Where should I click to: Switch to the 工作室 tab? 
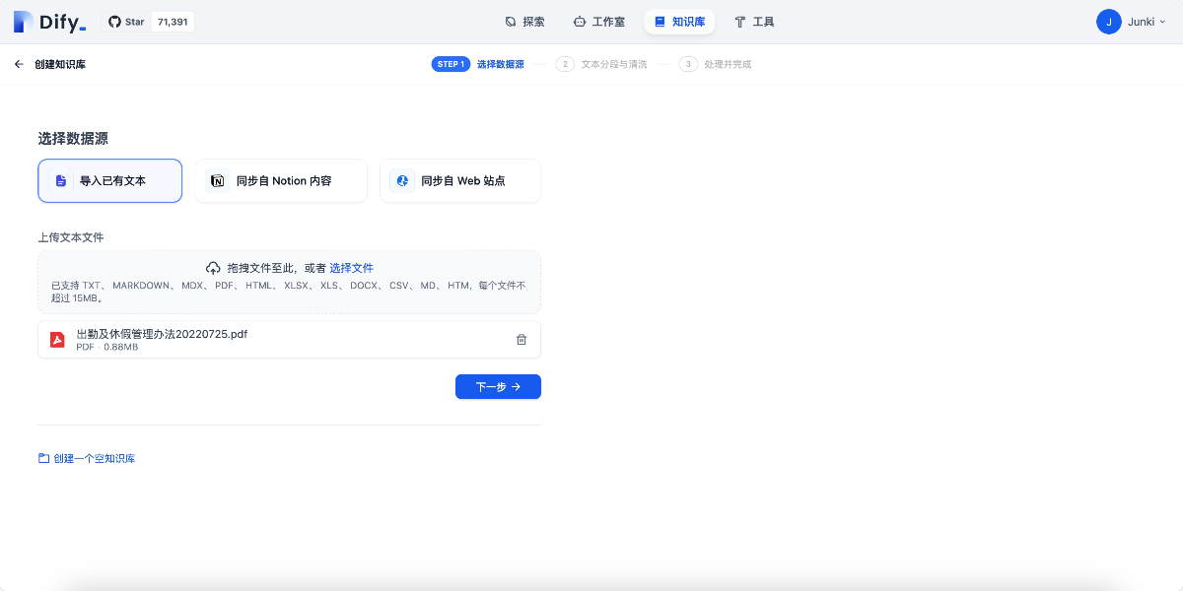598,21
